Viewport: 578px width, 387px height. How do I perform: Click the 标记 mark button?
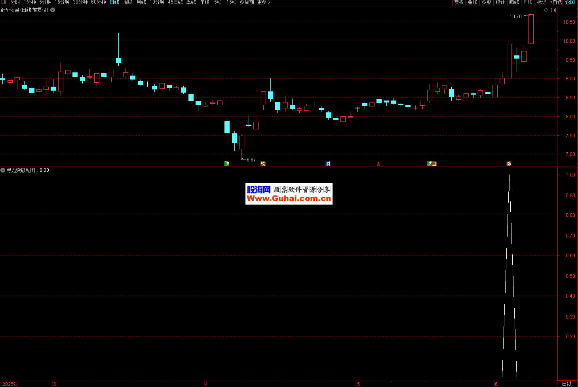pyautogui.click(x=542, y=2)
